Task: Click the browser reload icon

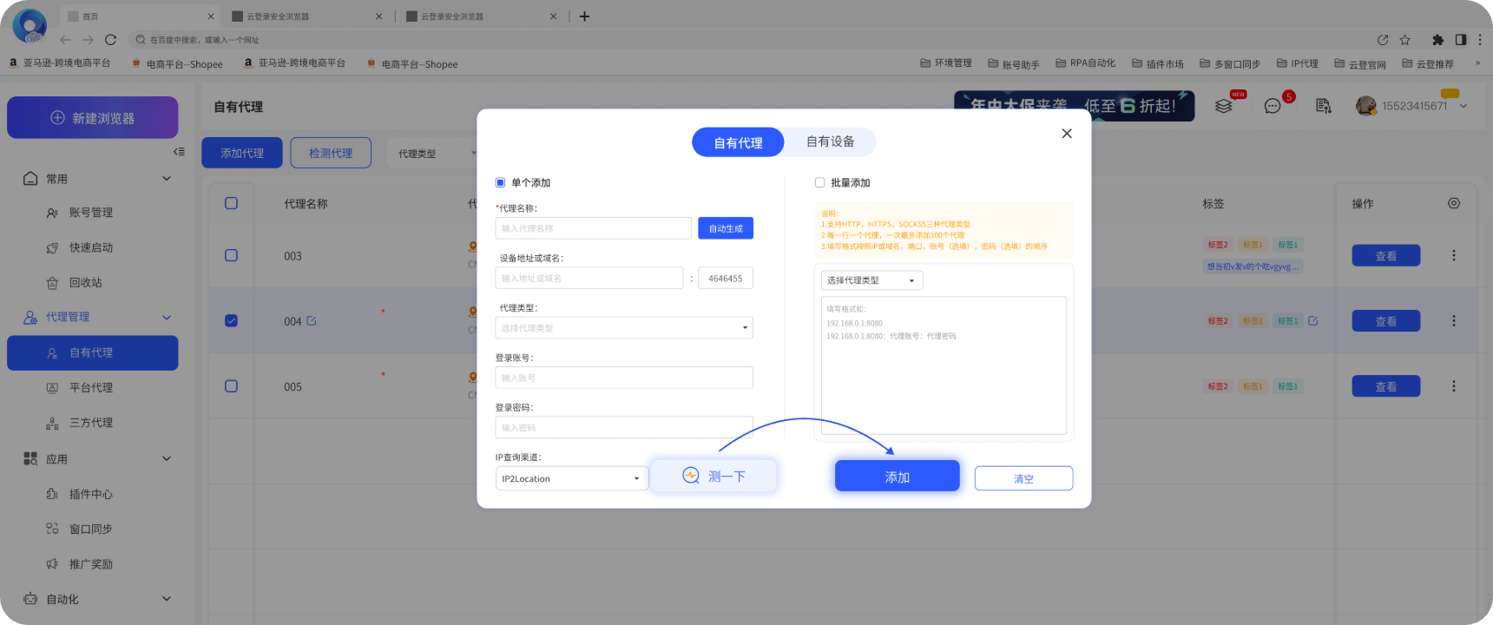Action: click(x=110, y=40)
